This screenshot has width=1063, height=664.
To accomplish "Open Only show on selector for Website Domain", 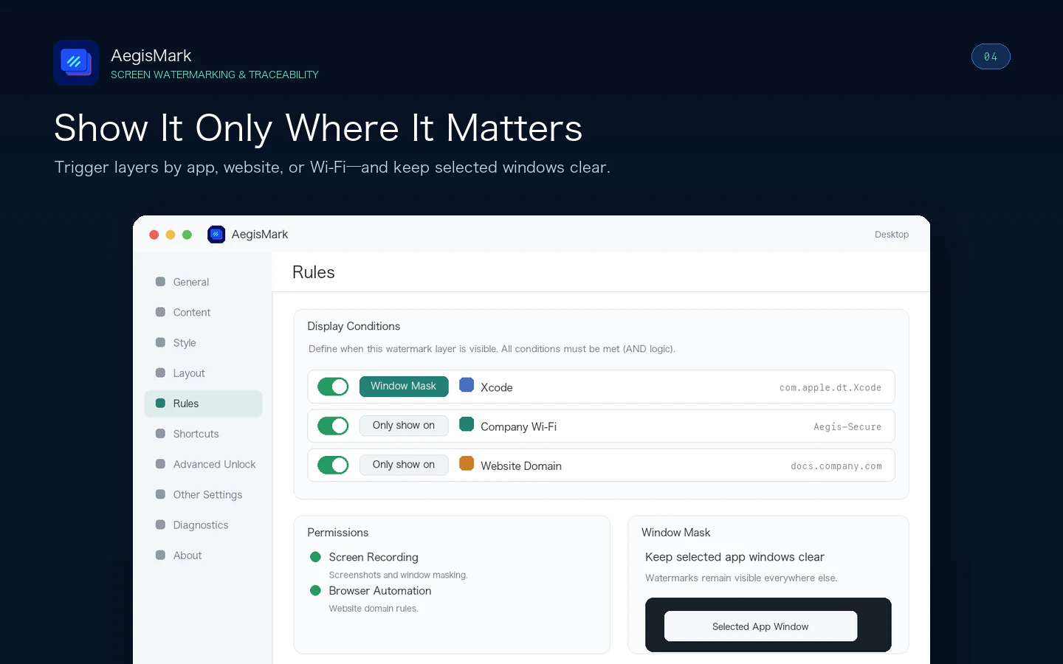I will (x=404, y=465).
